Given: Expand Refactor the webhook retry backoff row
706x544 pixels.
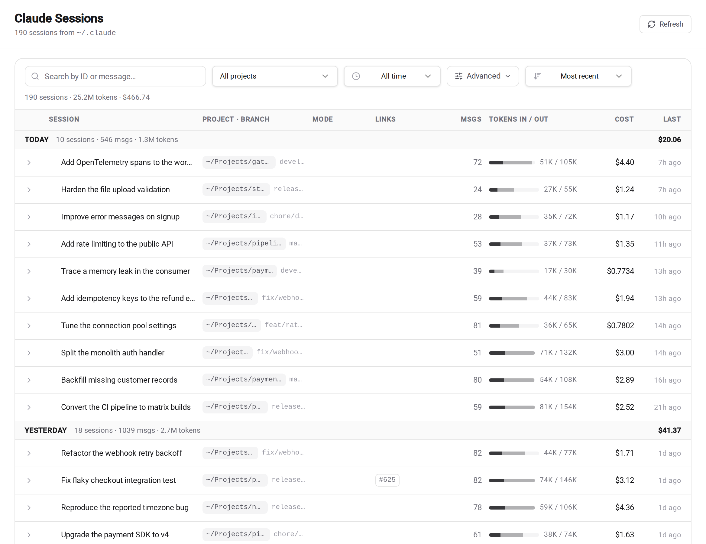Looking at the screenshot, I should [x=29, y=453].
